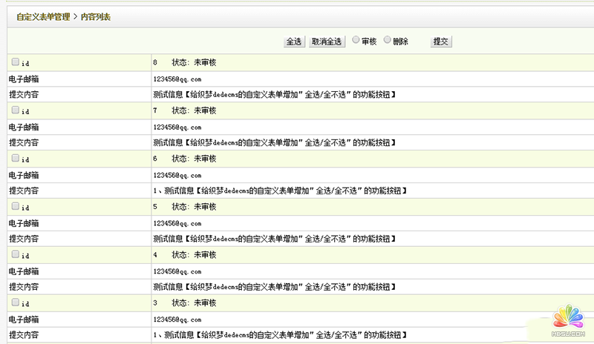Click the email address in record 8
This screenshot has width=594, height=344.
(177, 79)
